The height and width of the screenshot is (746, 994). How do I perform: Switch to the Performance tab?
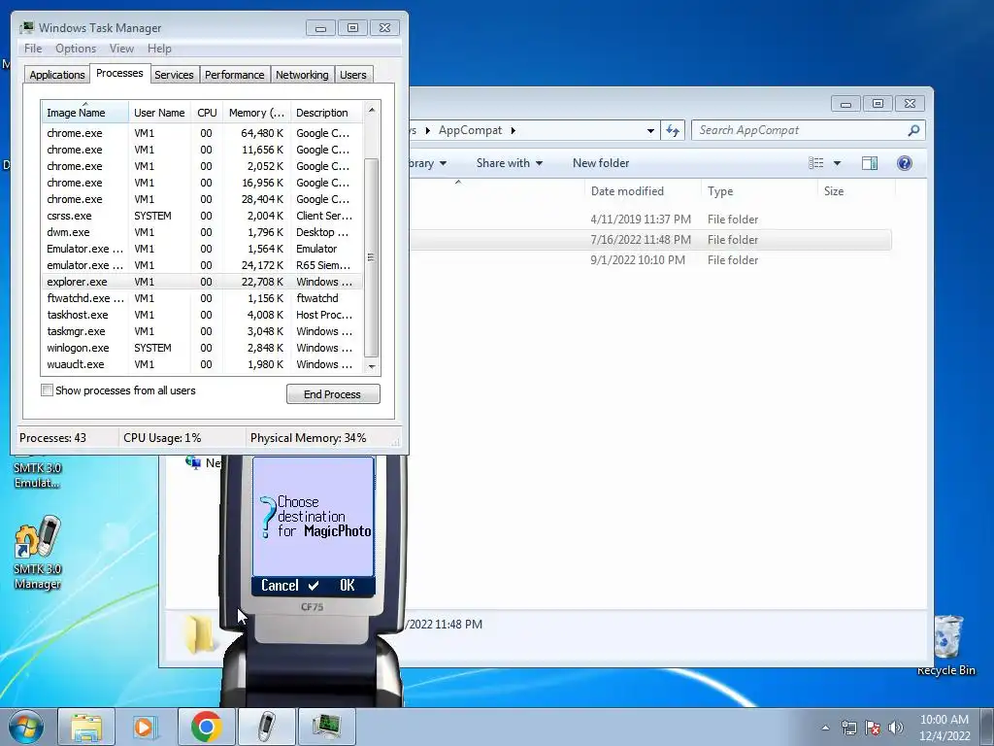(x=235, y=75)
